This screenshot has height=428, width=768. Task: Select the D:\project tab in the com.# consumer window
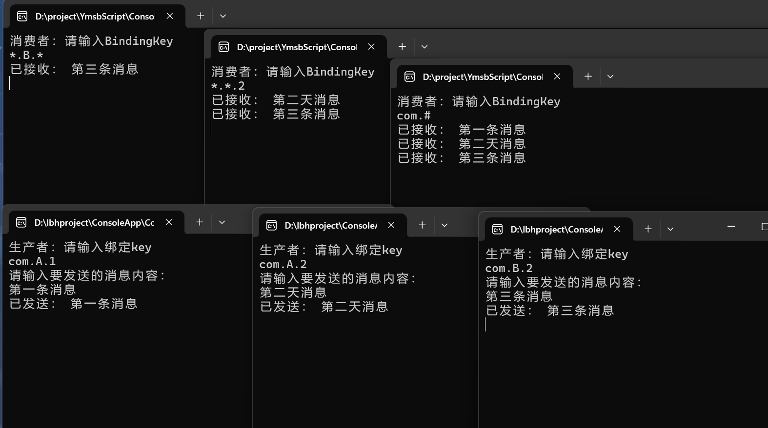[x=485, y=77]
